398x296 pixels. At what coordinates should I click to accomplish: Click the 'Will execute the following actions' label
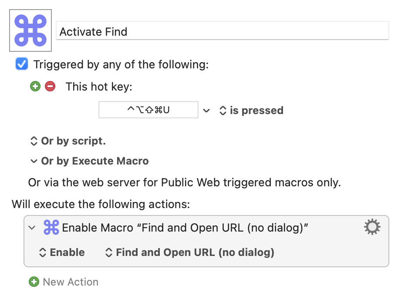(101, 204)
